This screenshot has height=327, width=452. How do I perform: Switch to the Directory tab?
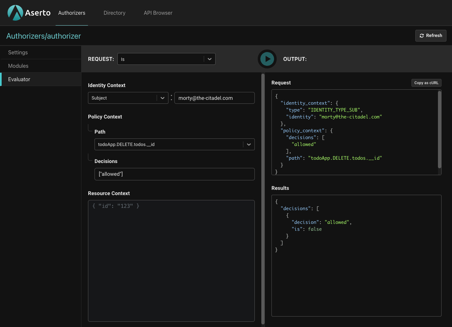point(114,13)
